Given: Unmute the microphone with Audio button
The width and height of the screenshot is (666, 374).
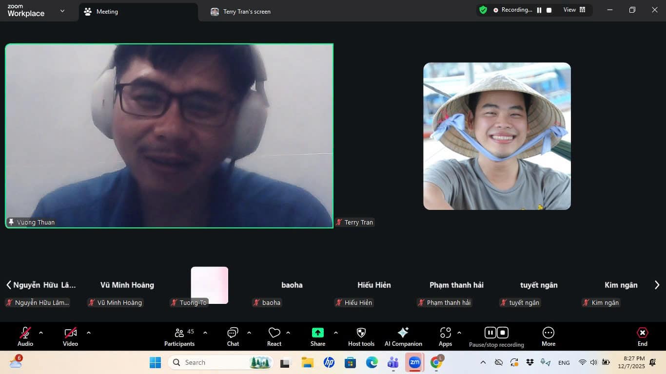Looking at the screenshot, I should click(x=25, y=334).
